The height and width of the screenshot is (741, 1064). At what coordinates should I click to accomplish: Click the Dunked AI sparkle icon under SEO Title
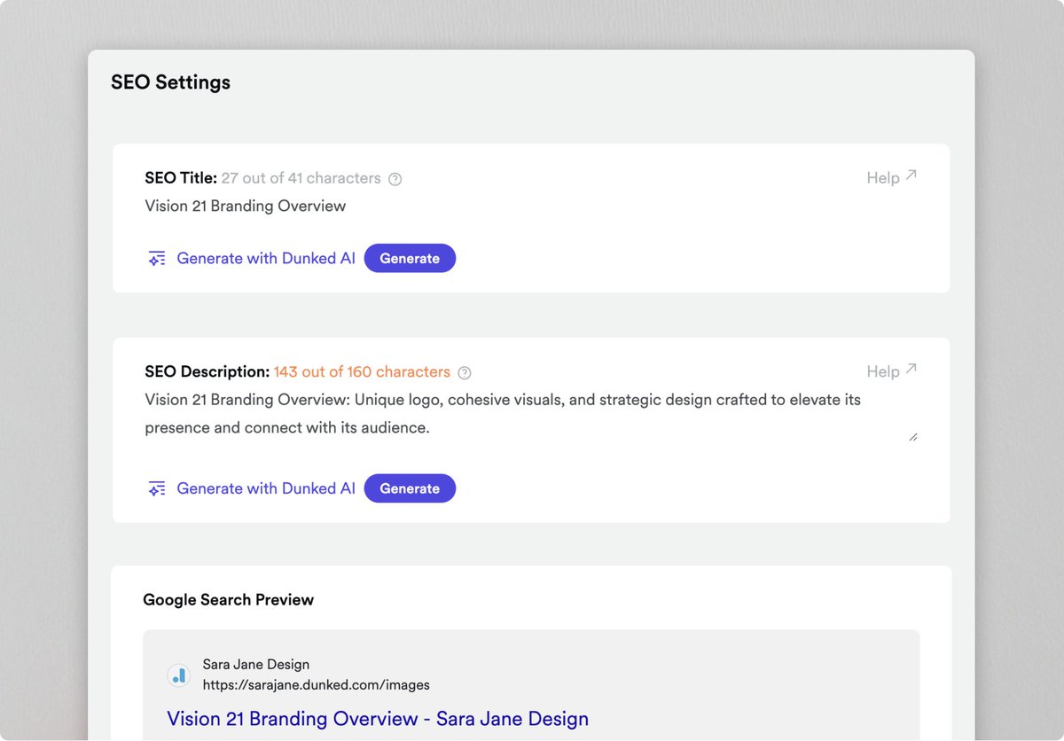[x=157, y=259]
